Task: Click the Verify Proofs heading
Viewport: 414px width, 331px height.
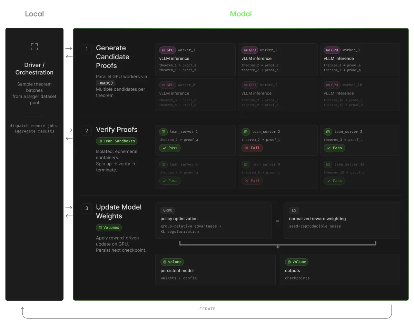Action: point(117,130)
